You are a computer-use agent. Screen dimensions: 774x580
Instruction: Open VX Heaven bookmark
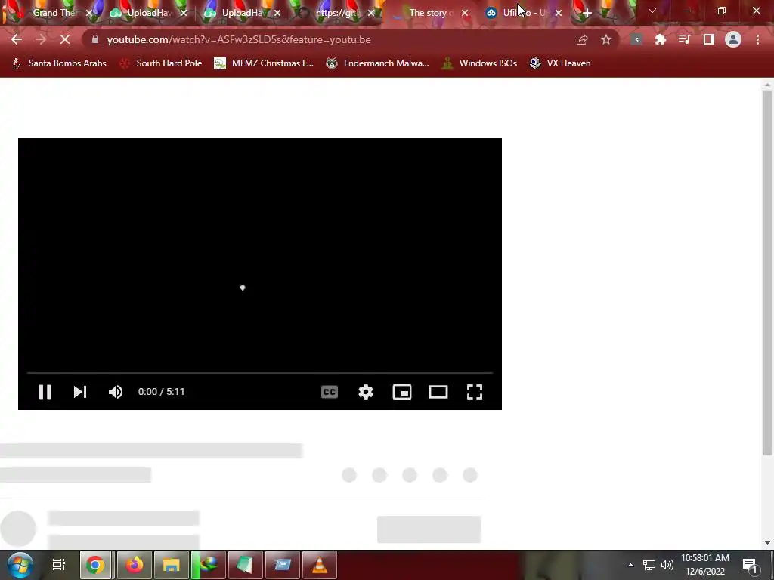point(560,63)
